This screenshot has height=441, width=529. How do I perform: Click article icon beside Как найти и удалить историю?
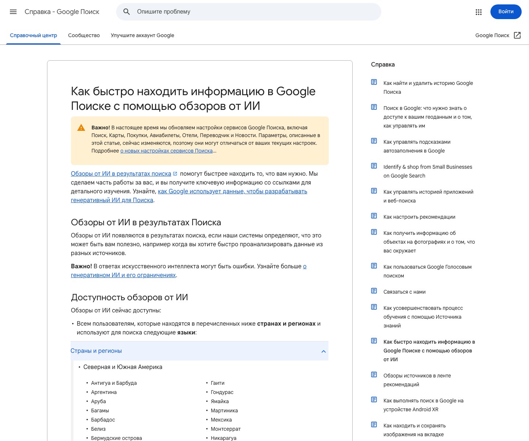pos(374,82)
